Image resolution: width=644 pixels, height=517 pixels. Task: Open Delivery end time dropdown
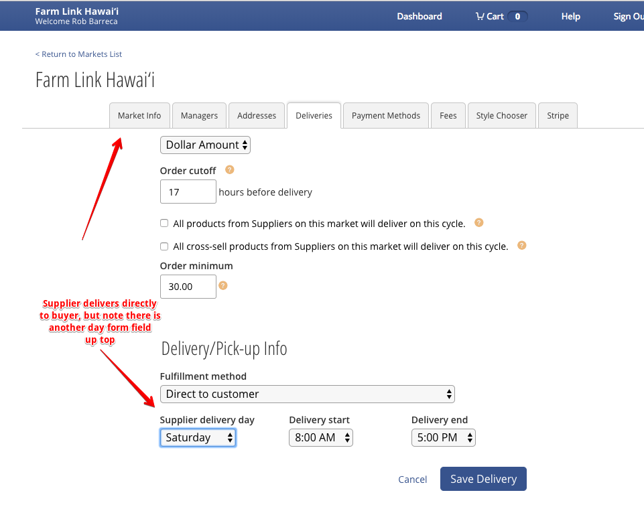coord(444,438)
